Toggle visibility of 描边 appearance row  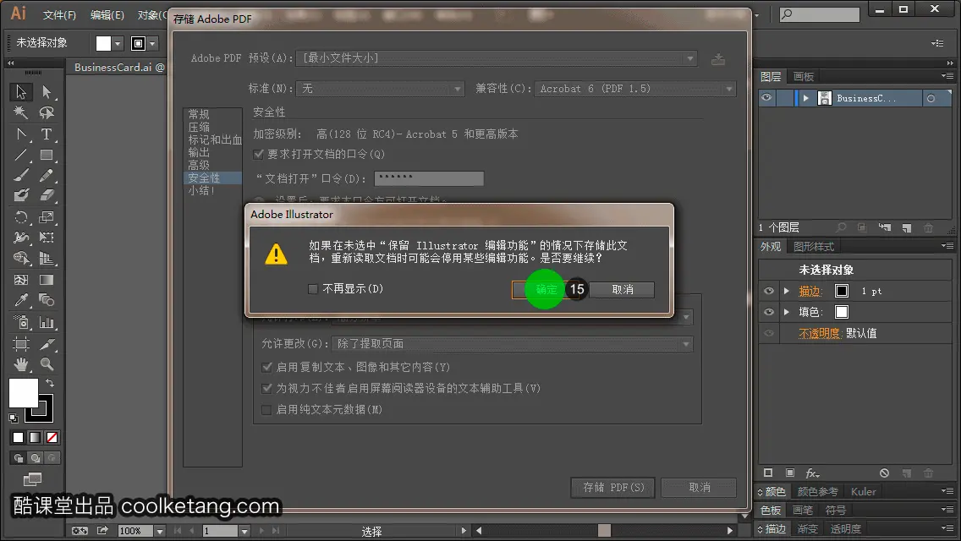pyautogui.click(x=769, y=291)
